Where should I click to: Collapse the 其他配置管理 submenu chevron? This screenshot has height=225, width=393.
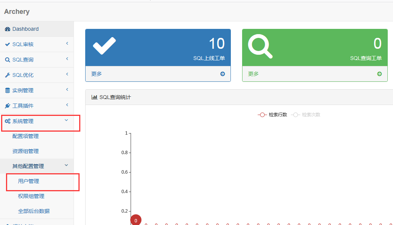(x=66, y=165)
